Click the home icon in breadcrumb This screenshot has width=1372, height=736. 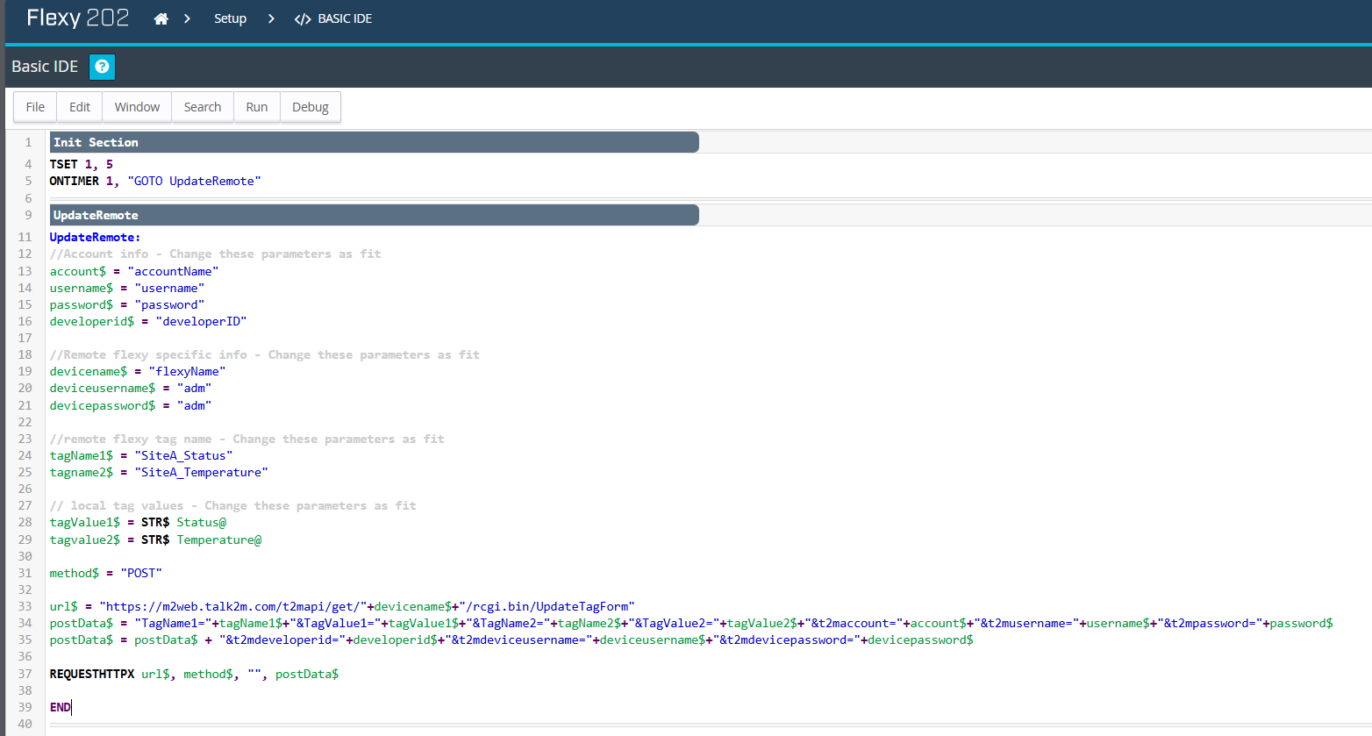(161, 18)
